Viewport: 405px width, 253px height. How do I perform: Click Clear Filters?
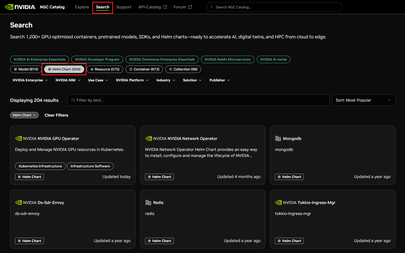tap(56, 115)
